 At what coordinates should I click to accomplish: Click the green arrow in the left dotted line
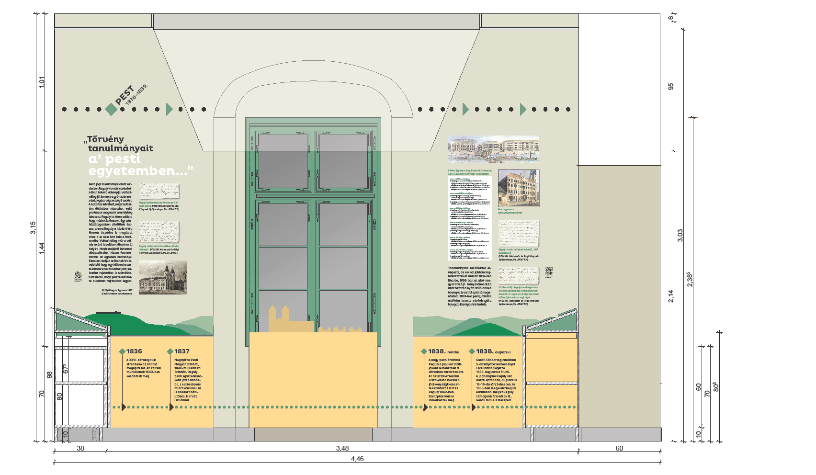tap(169, 109)
